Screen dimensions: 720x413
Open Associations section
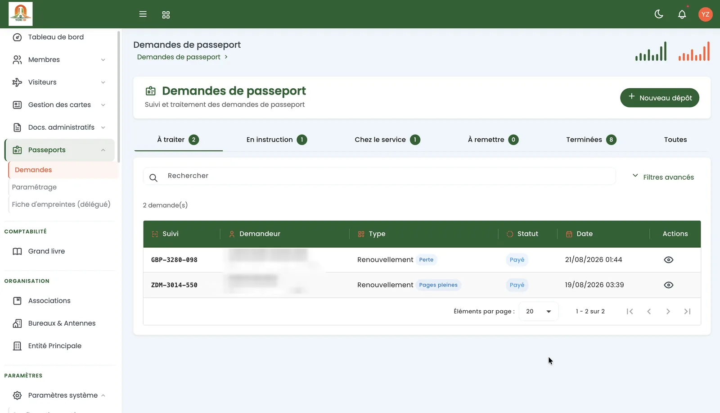coord(49,301)
